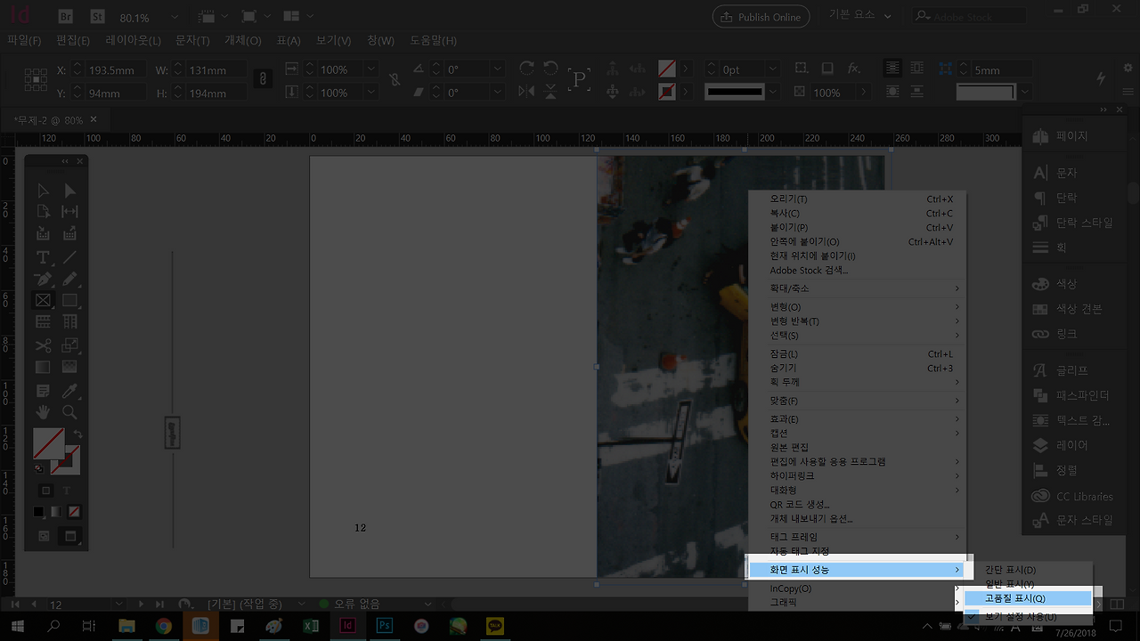Open the 개체(O) menu

[x=243, y=41]
